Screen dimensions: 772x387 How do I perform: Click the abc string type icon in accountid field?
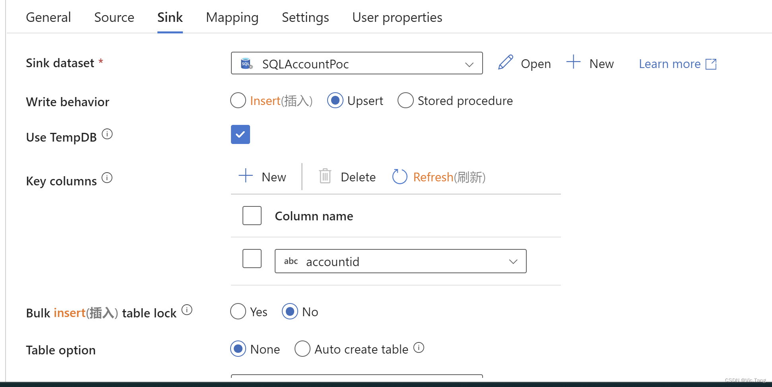coord(291,261)
